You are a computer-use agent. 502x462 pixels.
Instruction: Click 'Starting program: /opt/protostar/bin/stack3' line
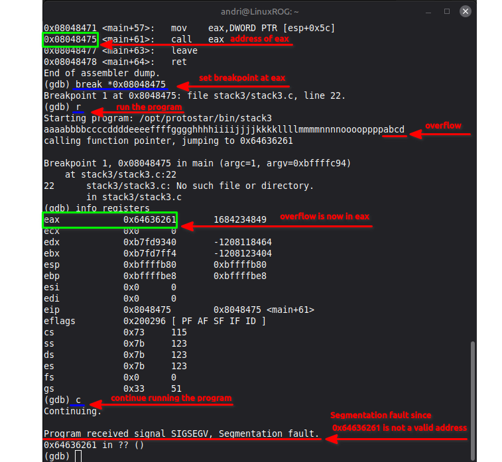coord(158,119)
